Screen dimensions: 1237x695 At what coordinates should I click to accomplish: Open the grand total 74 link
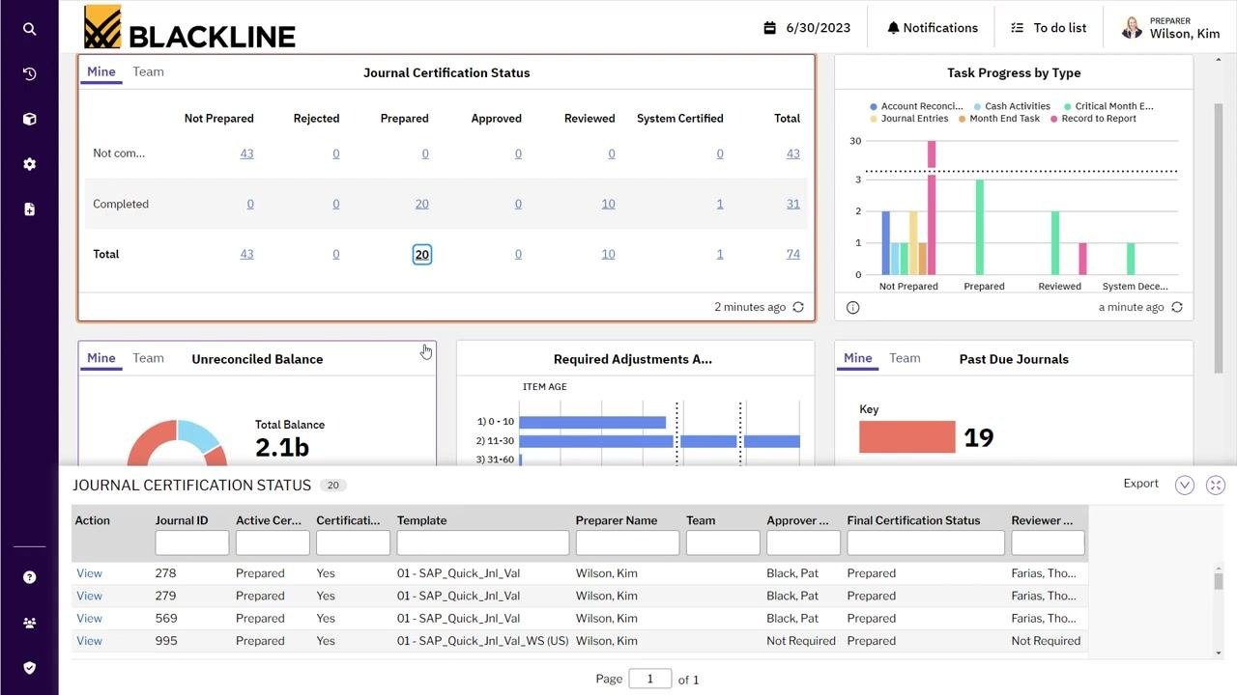pyautogui.click(x=793, y=254)
